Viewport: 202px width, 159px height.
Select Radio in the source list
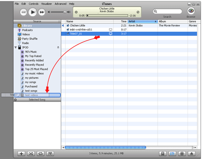[37, 43]
